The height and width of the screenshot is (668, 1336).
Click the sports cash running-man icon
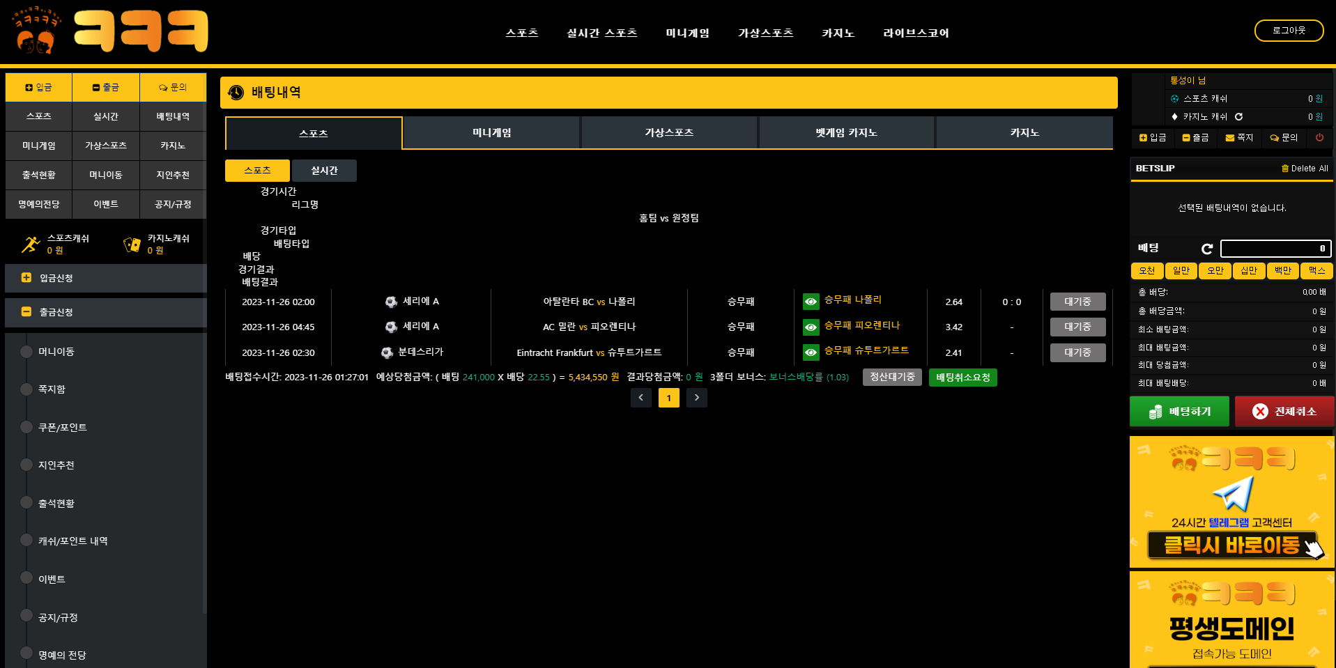(x=31, y=244)
